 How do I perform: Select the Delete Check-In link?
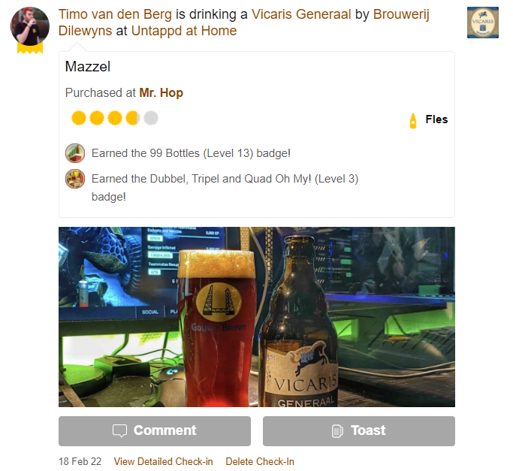(x=260, y=461)
